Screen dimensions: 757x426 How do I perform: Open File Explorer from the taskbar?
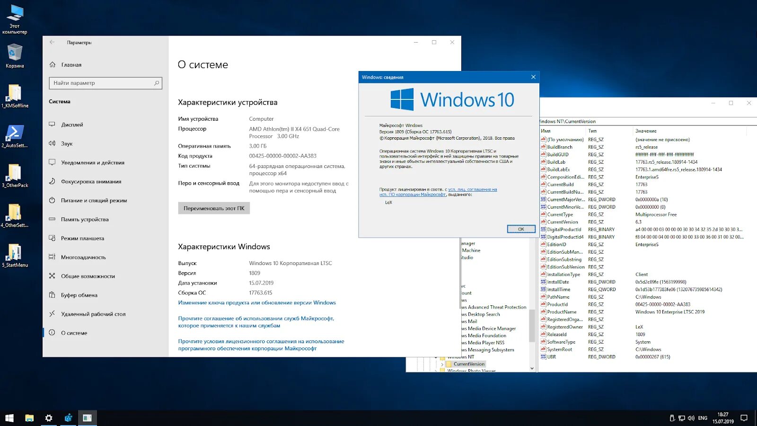tap(29, 418)
